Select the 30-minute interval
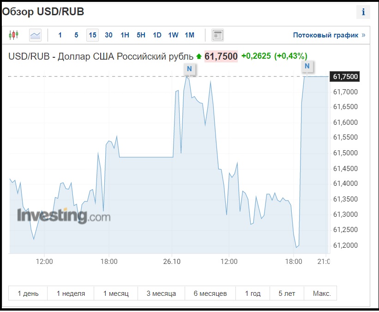The image size is (379, 312). [x=108, y=35]
